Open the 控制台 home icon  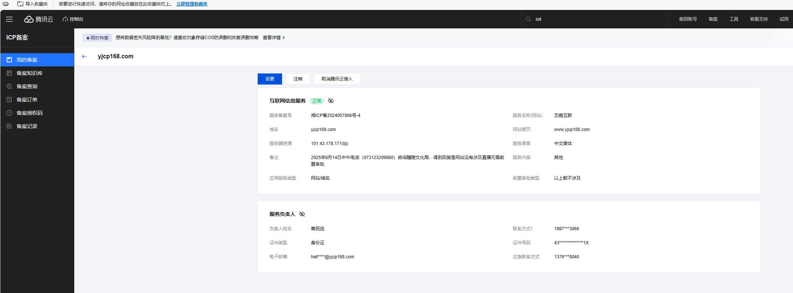(65, 19)
